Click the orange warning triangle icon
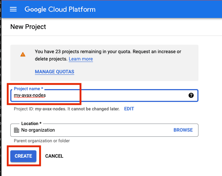This screenshot has height=176, width=222. [23, 54]
